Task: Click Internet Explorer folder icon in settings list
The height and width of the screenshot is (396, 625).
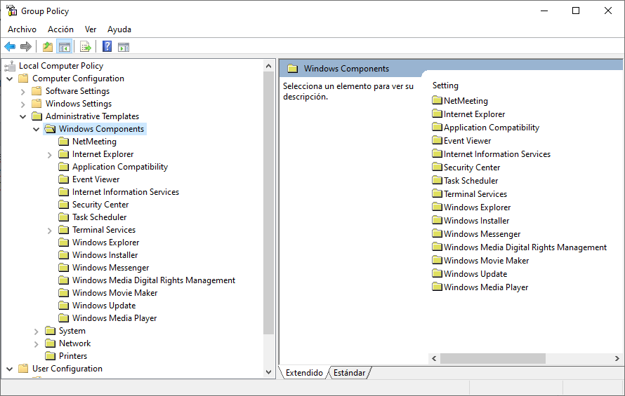Action: 438,114
